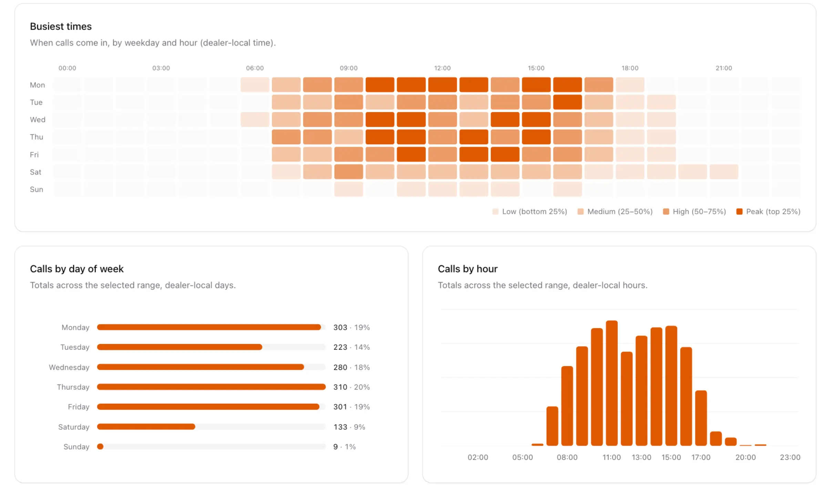Screen dimensions: 827x488
Task: Click the '18:00' heatmap column label
Action: pyautogui.click(x=630, y=68)
